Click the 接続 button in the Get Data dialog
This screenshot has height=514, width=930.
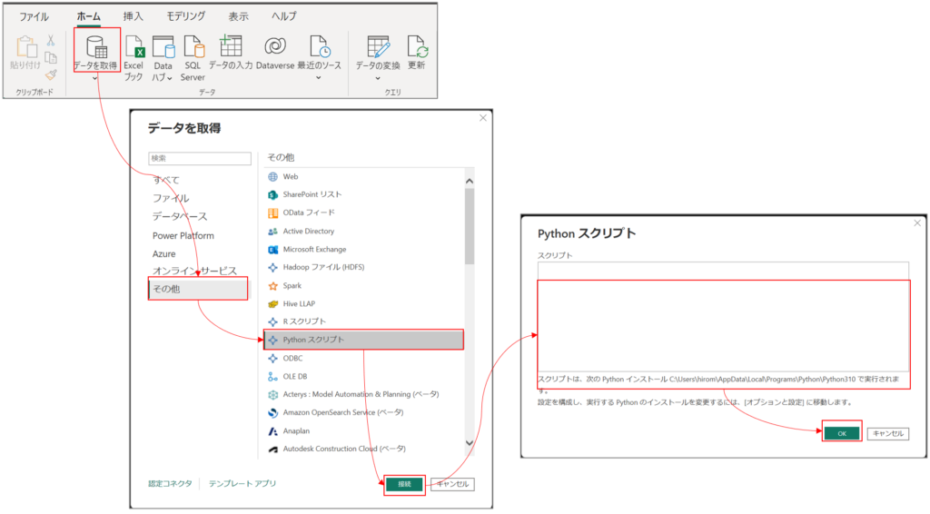pyautogui.click(x=404, y=484)
